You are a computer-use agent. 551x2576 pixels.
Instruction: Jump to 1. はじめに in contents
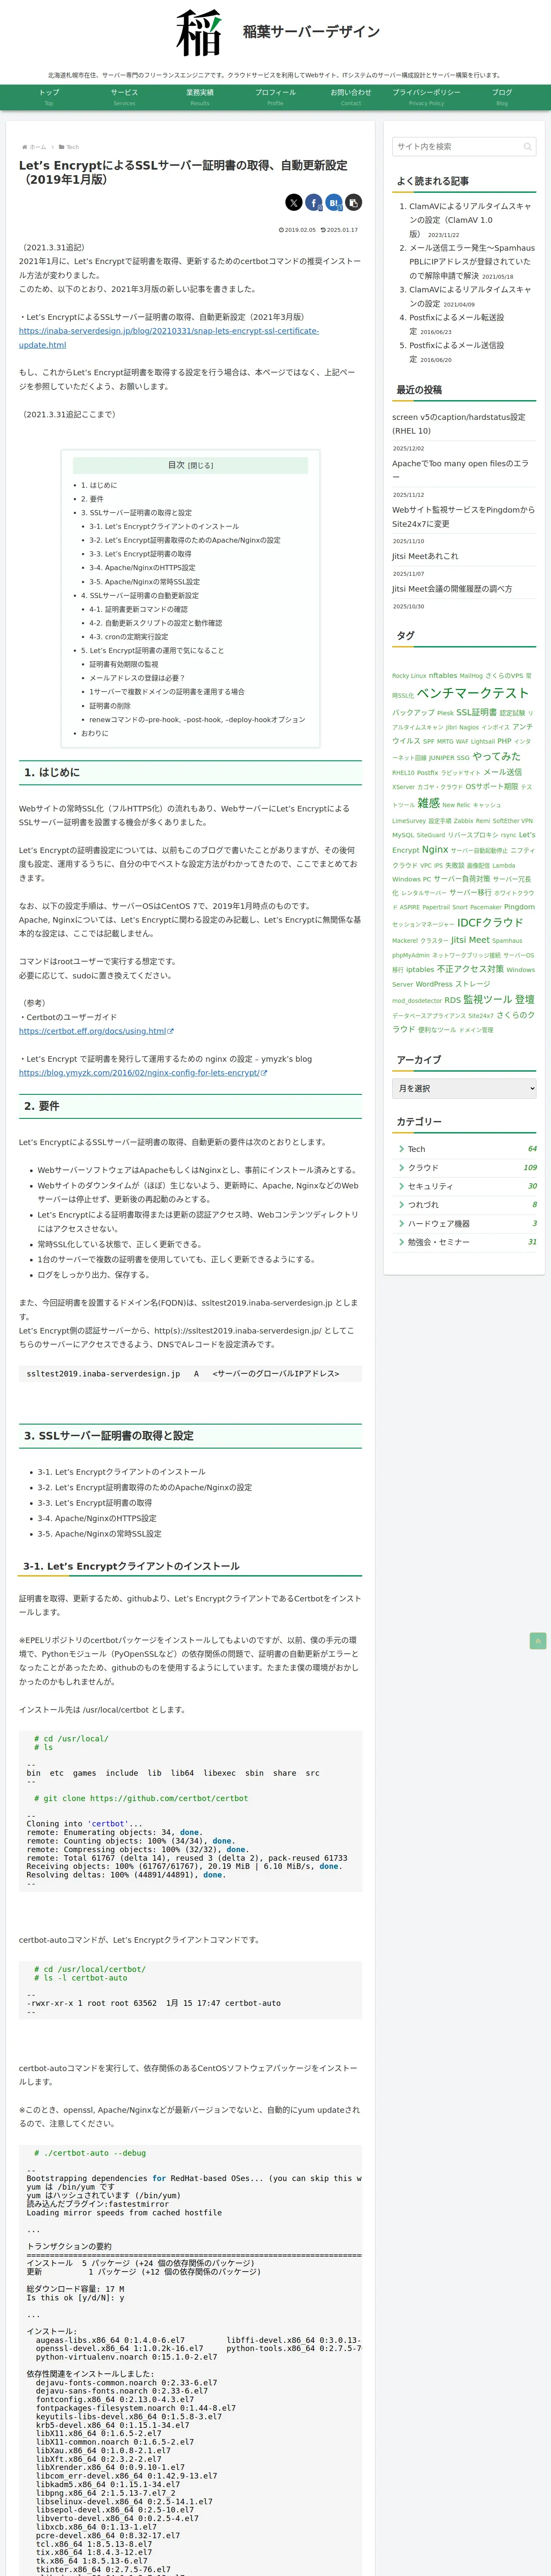tap(99, 485)
